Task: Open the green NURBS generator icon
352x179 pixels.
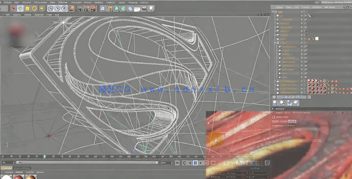Action: click(x=117, y=8)
